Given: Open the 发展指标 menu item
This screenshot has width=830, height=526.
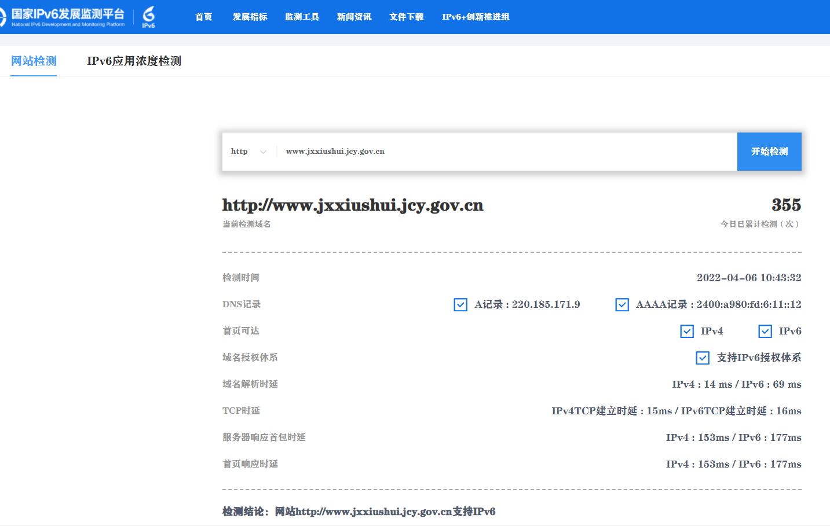Looking at the screenshot, I should coord(250,17).
